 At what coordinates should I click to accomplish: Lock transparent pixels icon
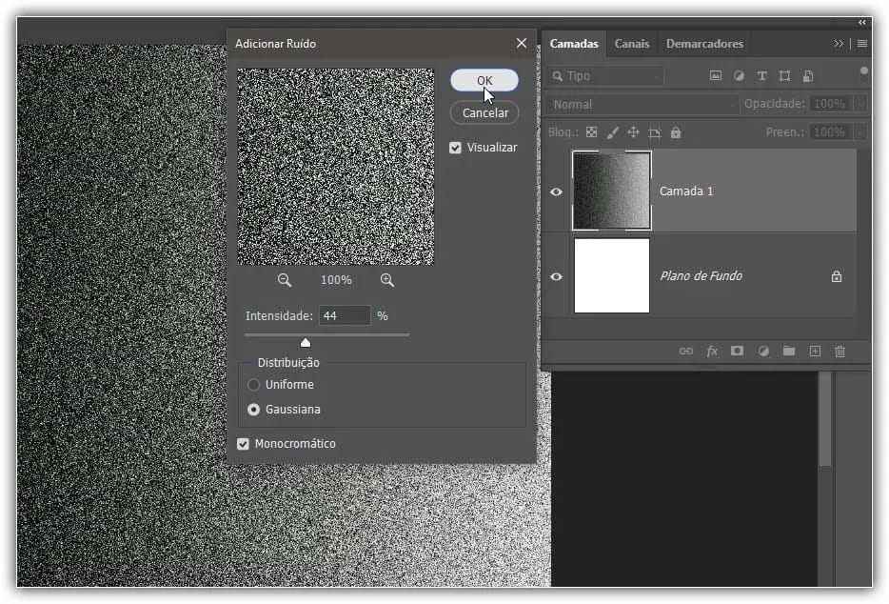point(591,132)
